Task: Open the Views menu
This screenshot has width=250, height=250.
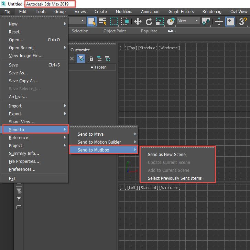Action: [x=80, y=12]
